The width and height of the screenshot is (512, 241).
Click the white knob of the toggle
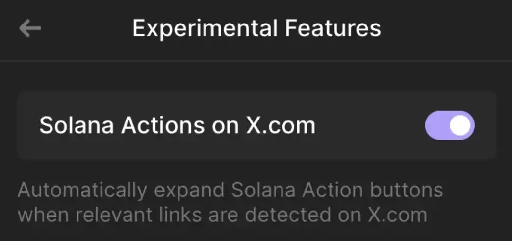[461, 125]
